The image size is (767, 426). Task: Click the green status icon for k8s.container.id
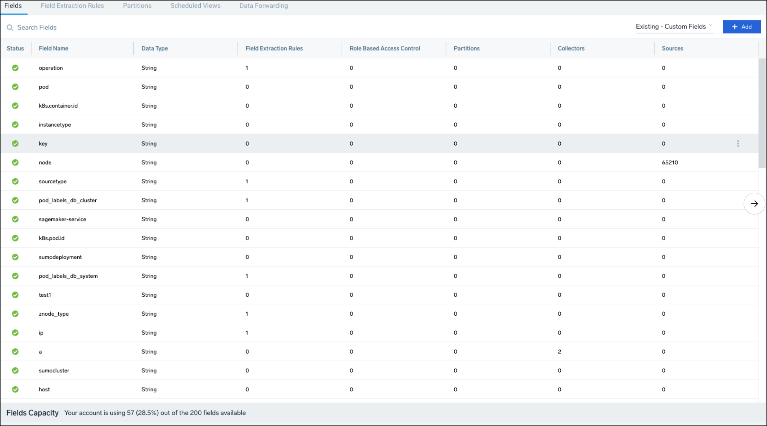(15, 106)
